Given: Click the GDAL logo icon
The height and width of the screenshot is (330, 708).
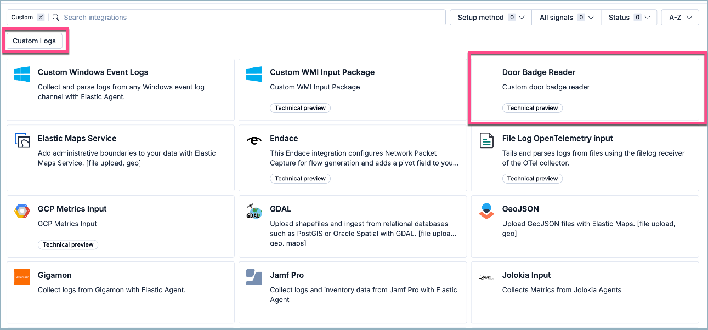Looking at the screenshot, I should 254,211.
